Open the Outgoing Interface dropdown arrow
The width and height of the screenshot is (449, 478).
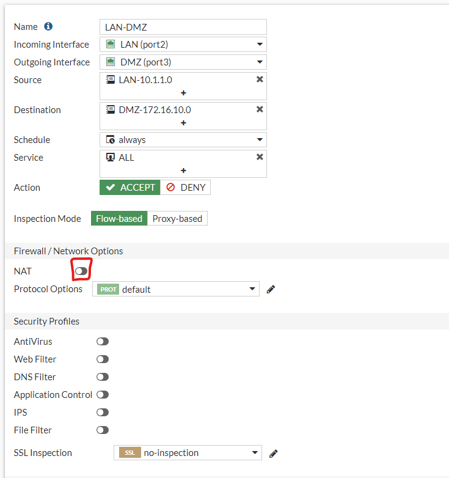(260, 62)
